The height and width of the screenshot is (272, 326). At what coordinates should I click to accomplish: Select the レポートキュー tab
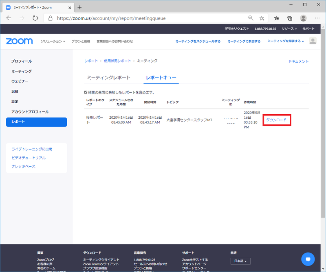click(161, 78)
